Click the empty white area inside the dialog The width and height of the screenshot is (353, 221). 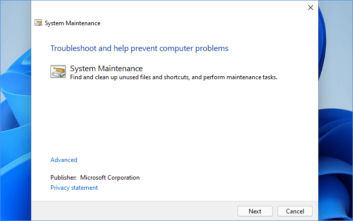177,121
